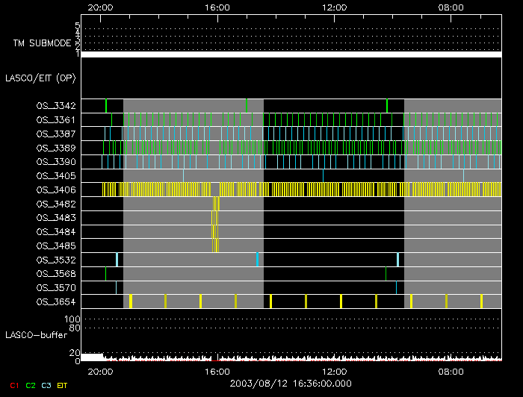Click the leftmost green marker in OS_3342 row
The image size is (523, 397).
pyautogui.click(x=106, y=105)
